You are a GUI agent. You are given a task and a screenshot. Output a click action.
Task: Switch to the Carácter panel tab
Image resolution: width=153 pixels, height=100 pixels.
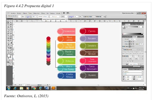(x=125, y=69)
